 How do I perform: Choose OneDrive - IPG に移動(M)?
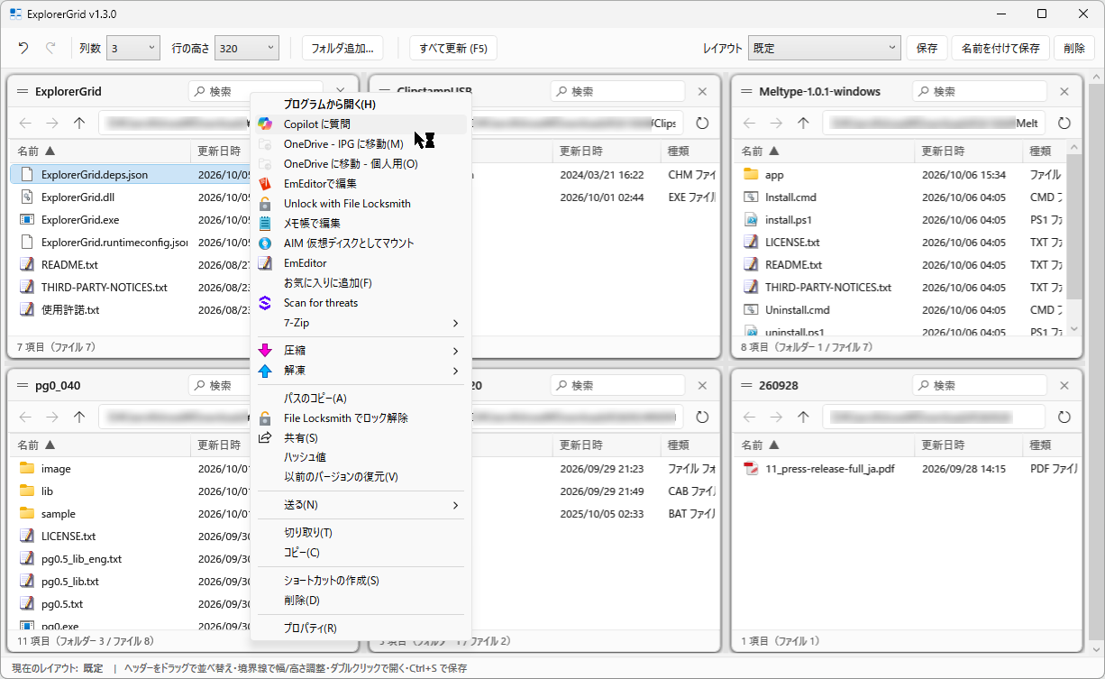pos(361,143)
